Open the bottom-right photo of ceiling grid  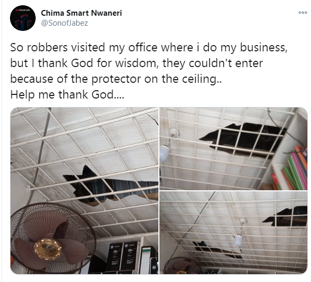pos(233,233)
